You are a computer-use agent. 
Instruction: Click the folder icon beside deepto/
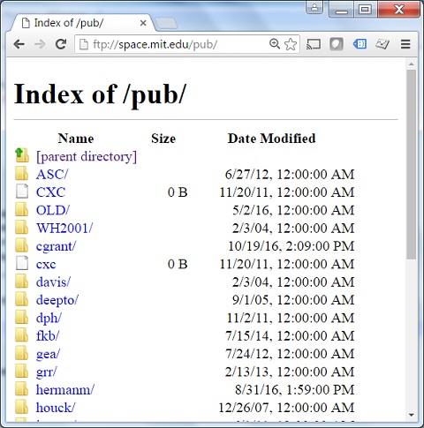22,299
